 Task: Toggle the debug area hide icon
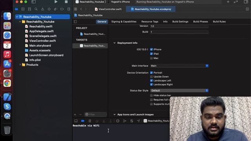[76, 121]
